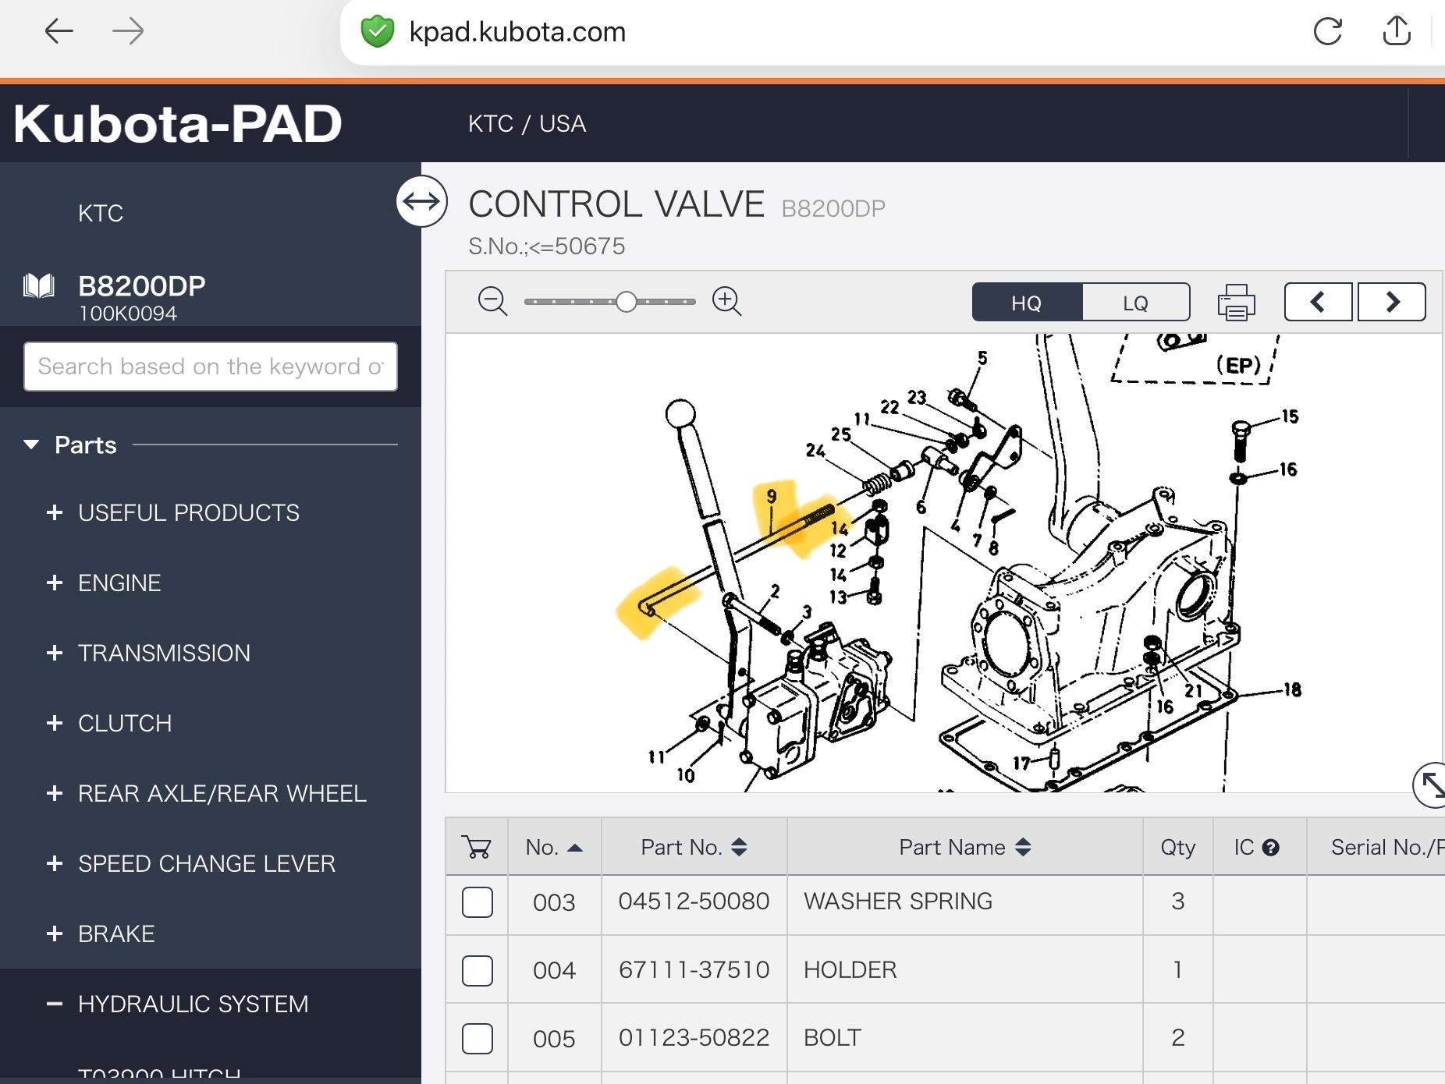1445x1084 pixels.
Task: Click the zoom out magnifier icon
Action: tap(492, 301)
